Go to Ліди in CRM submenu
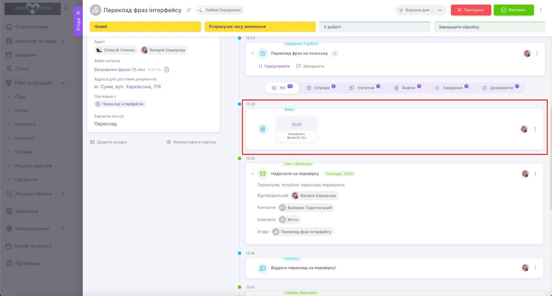This screenshot has height=296, width=552. pos(20,97)
